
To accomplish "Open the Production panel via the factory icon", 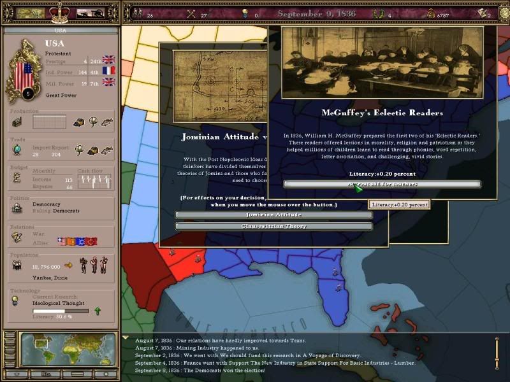I will click(x=16, y=121).
